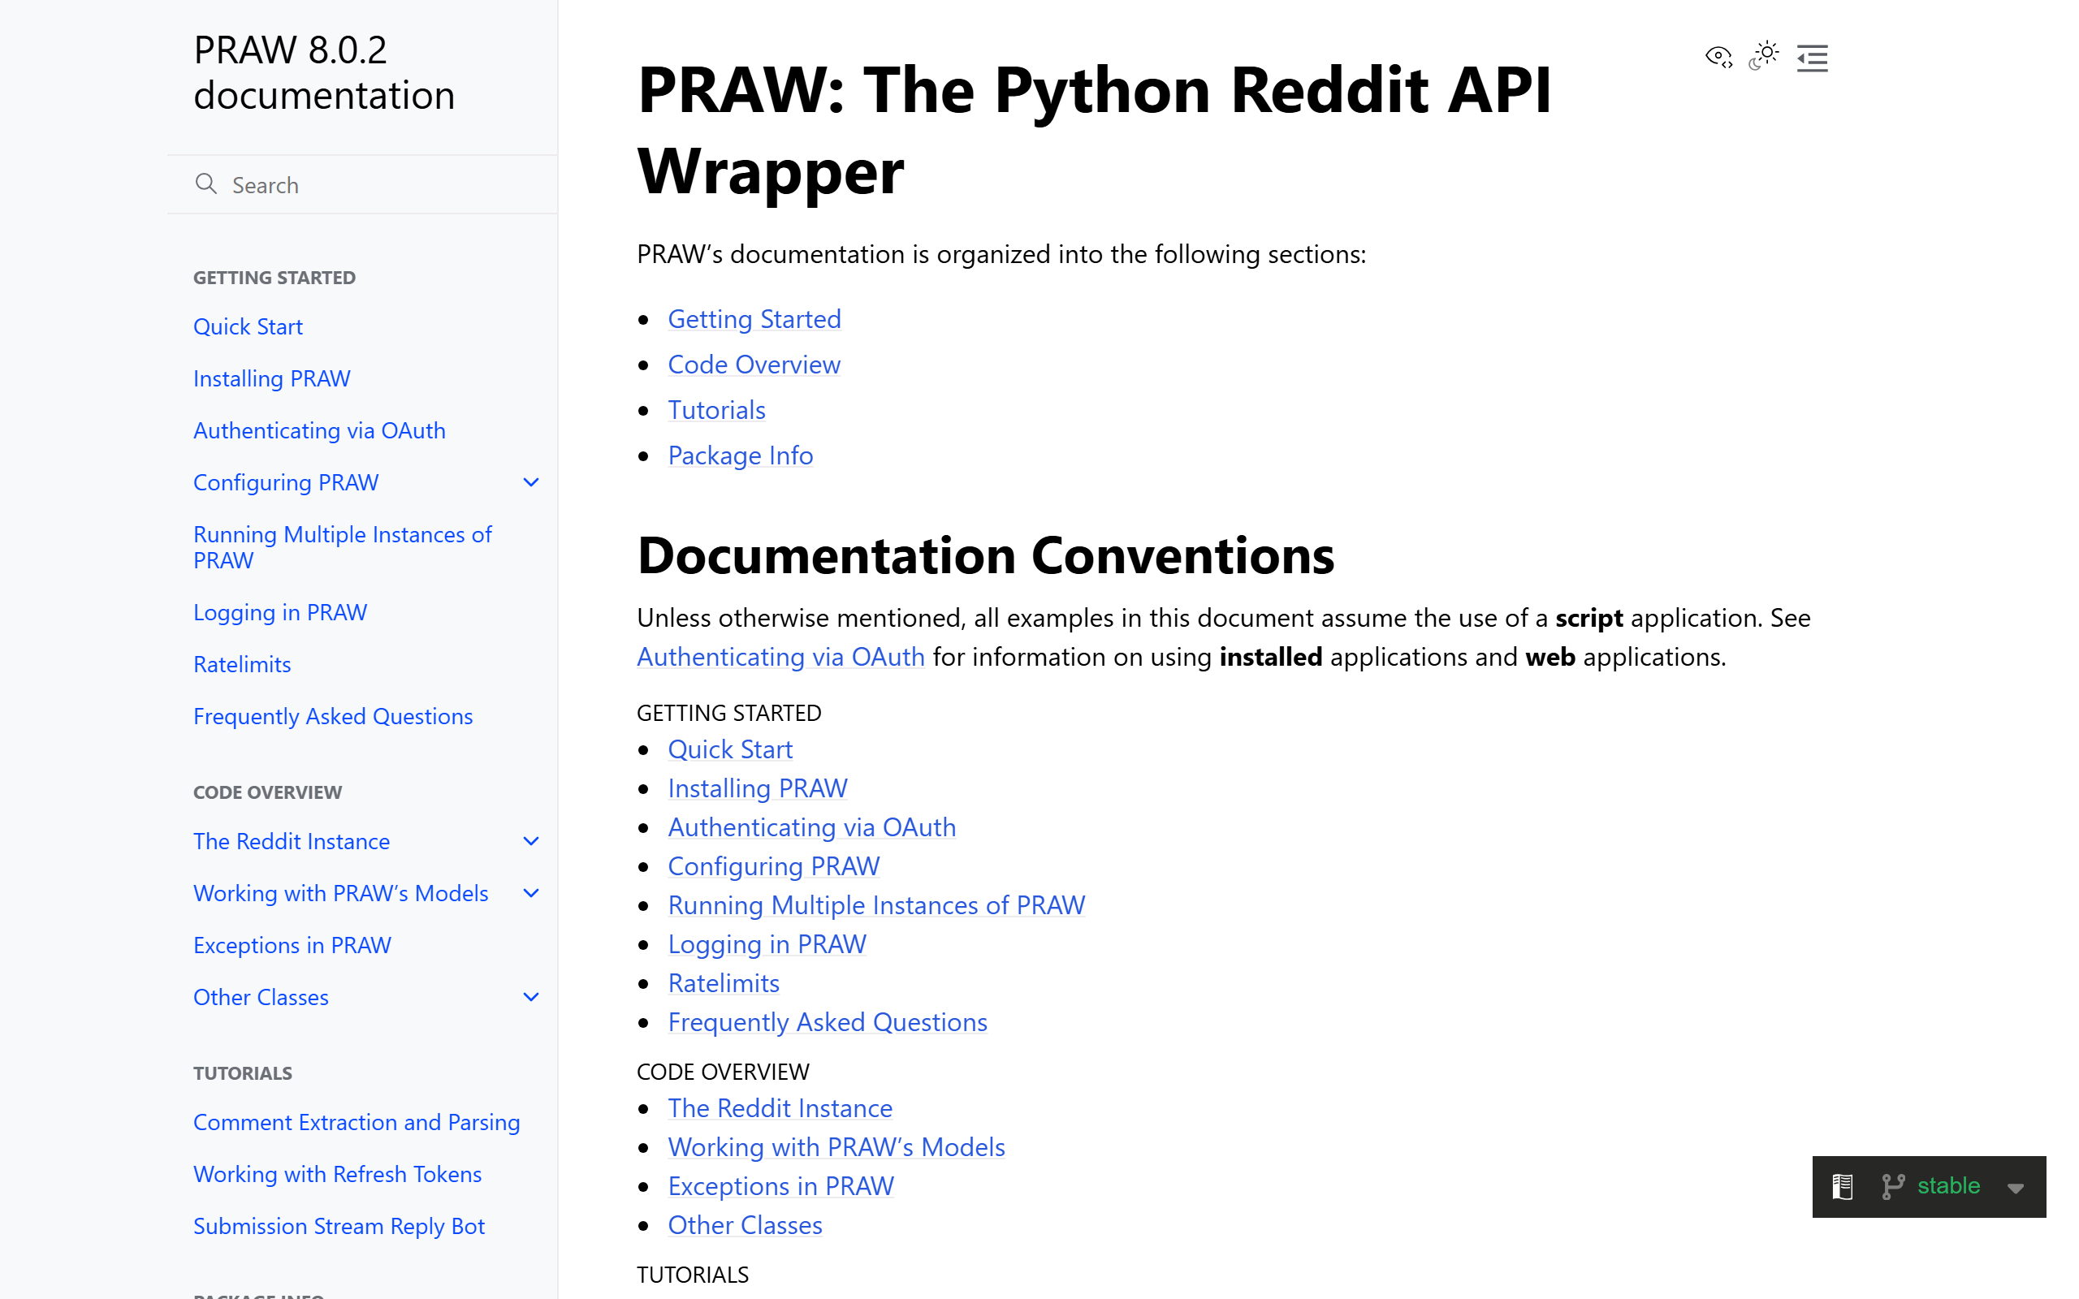2079x1299 pixels.
Task: Click Configuring PRAW in the main content list
Action: point(774,866)
